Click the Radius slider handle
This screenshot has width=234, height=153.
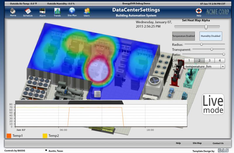tap(201, 44)
